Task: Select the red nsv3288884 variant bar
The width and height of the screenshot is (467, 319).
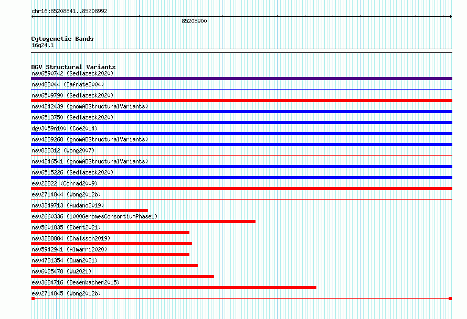Action: pos(111,244)
